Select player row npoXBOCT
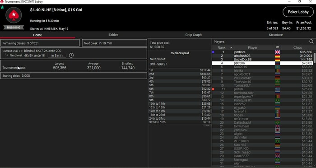Image resolution: width=316 pixels, height=168 pixels. click(262, 74)
